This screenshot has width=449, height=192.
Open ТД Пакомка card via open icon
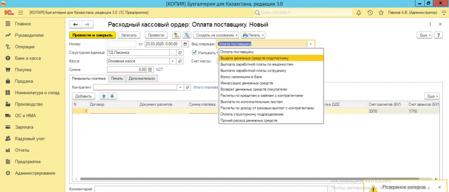click(x=180, y=52)
